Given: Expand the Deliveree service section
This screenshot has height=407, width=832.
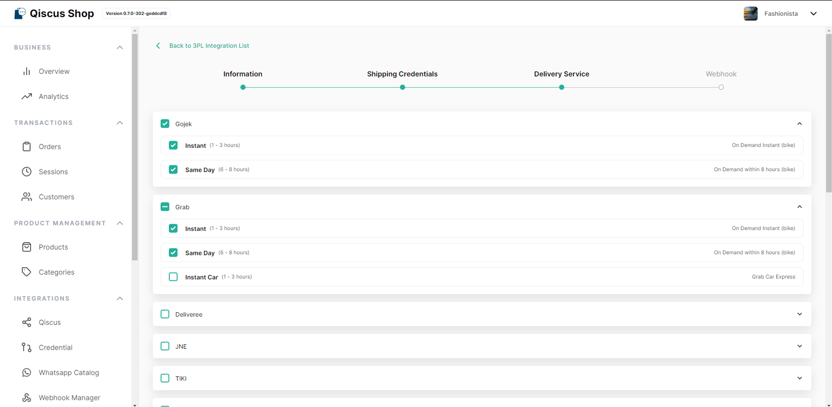Looking at the screenshot, I should coord(800,314).
